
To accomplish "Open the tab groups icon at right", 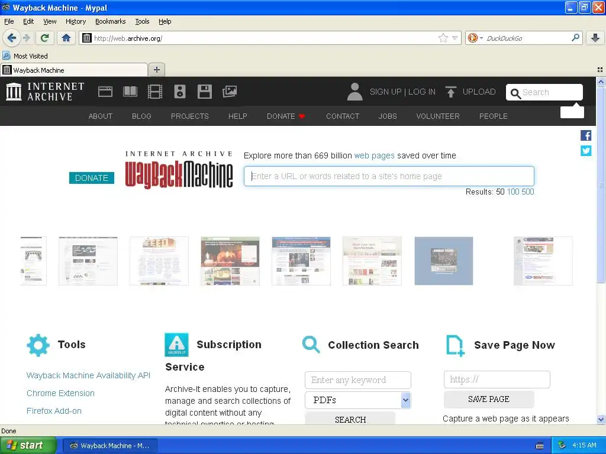I will pyautogui.click(x=600, y=70).
